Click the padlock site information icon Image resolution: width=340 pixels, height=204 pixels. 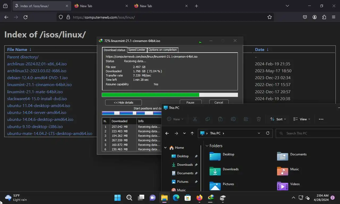point(68,17)
